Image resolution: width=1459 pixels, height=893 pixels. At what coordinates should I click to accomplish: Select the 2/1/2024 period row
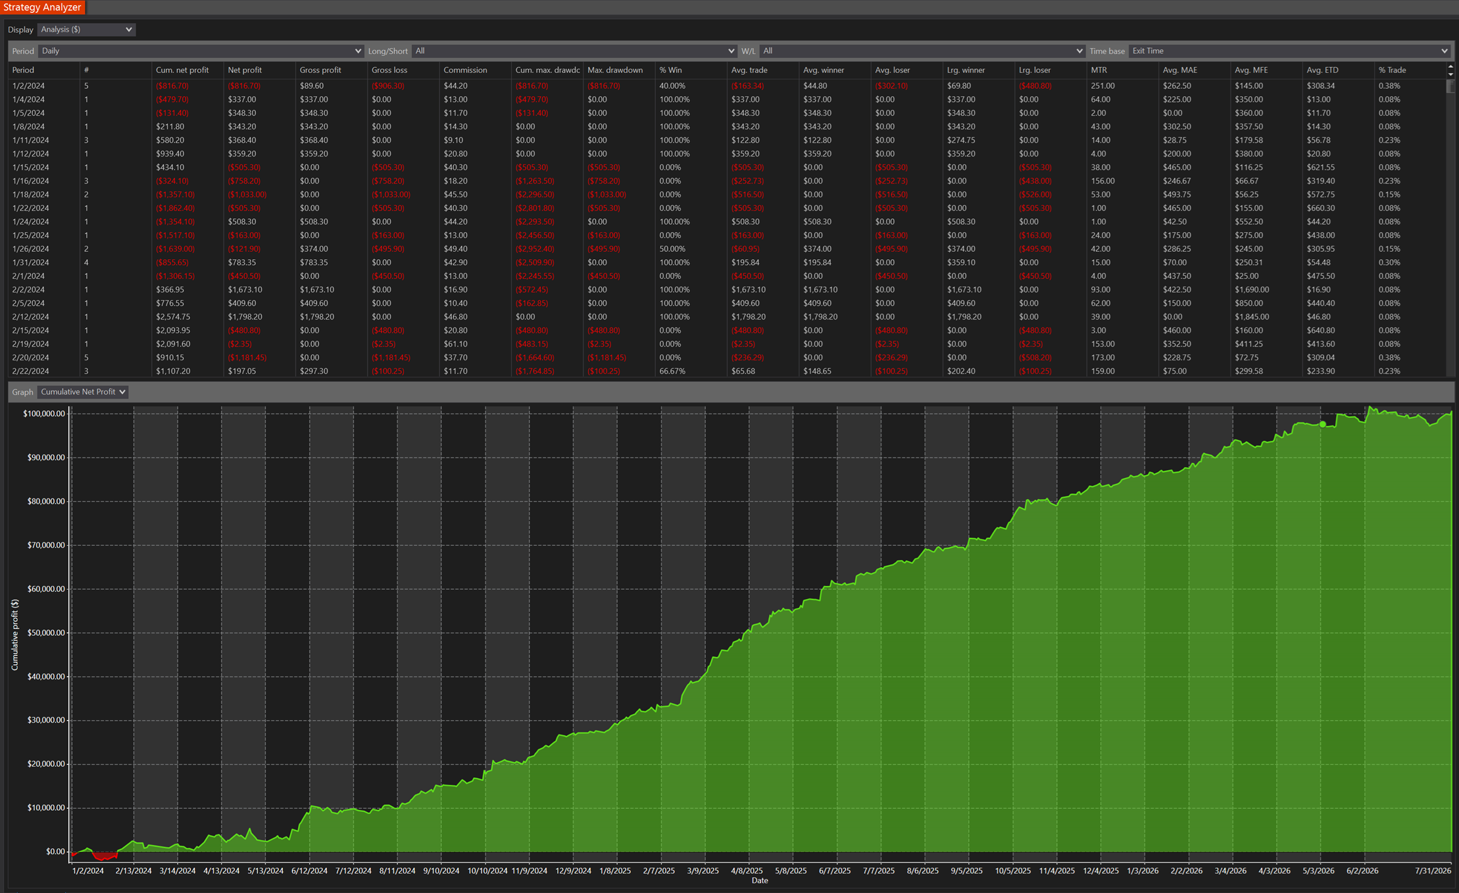(x=727, y=276)
